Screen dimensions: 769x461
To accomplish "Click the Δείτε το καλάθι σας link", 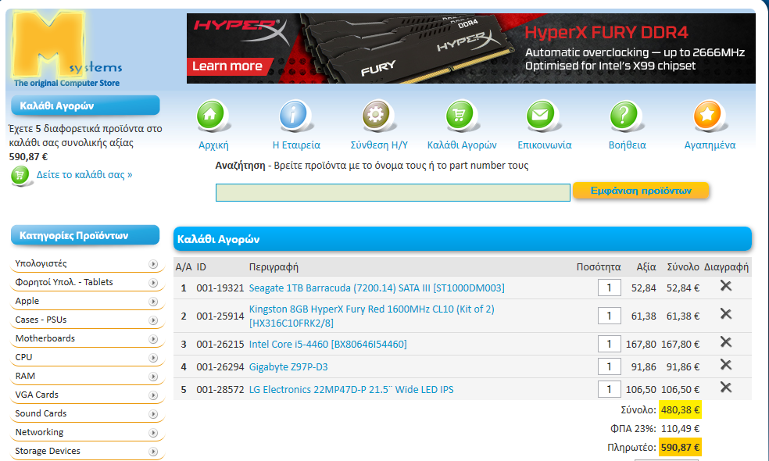I will tap(84, 174).
